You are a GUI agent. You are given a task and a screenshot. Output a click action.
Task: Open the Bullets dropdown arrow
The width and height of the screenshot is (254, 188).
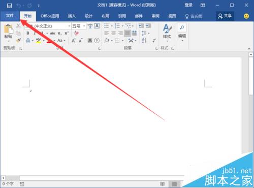pyautogui.click(x=112, y=26)
